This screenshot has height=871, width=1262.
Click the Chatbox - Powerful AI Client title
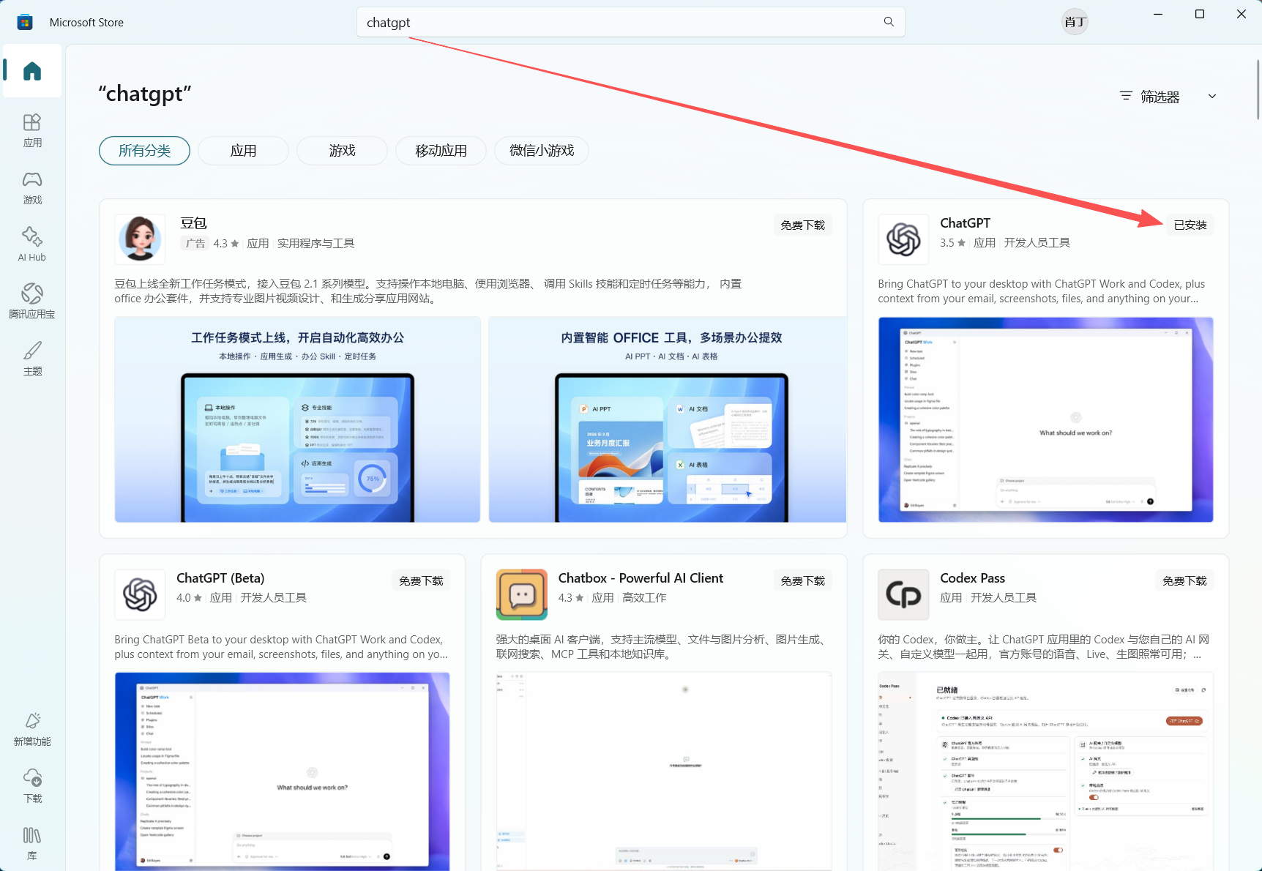[x=641, y=578]
